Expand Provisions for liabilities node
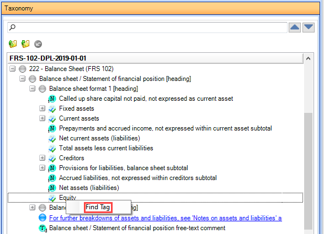 click(x=42, y=167)
